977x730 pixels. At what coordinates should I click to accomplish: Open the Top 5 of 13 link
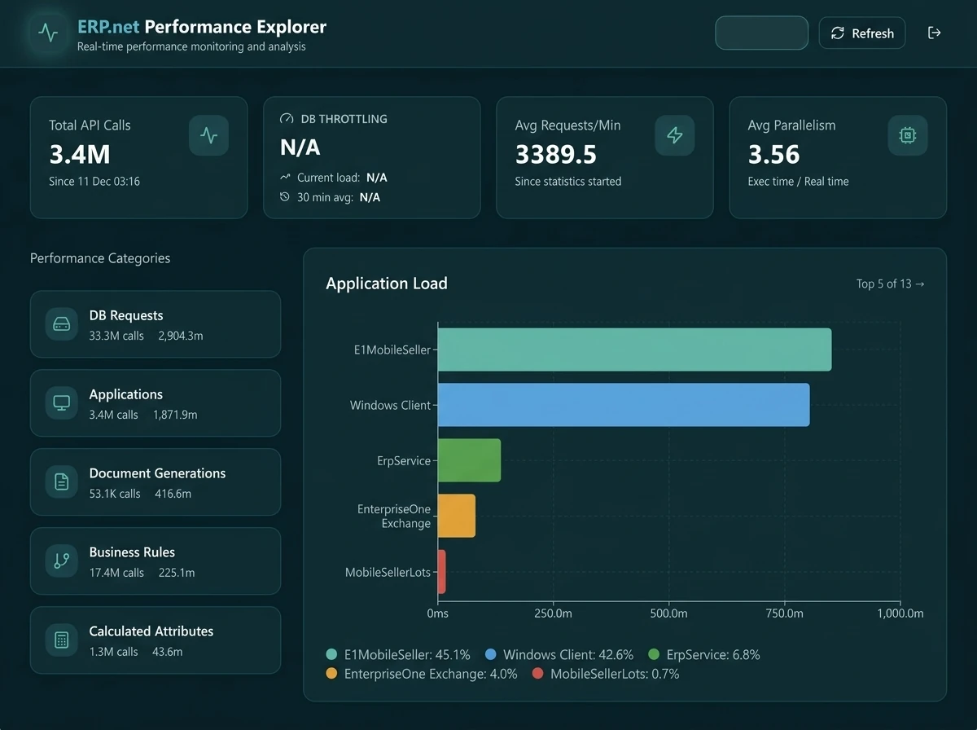(x=889, y=284)
